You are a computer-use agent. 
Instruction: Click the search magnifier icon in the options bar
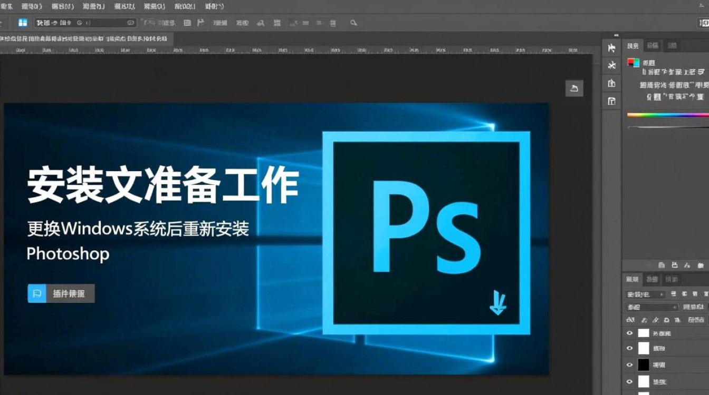click(353, 23)
